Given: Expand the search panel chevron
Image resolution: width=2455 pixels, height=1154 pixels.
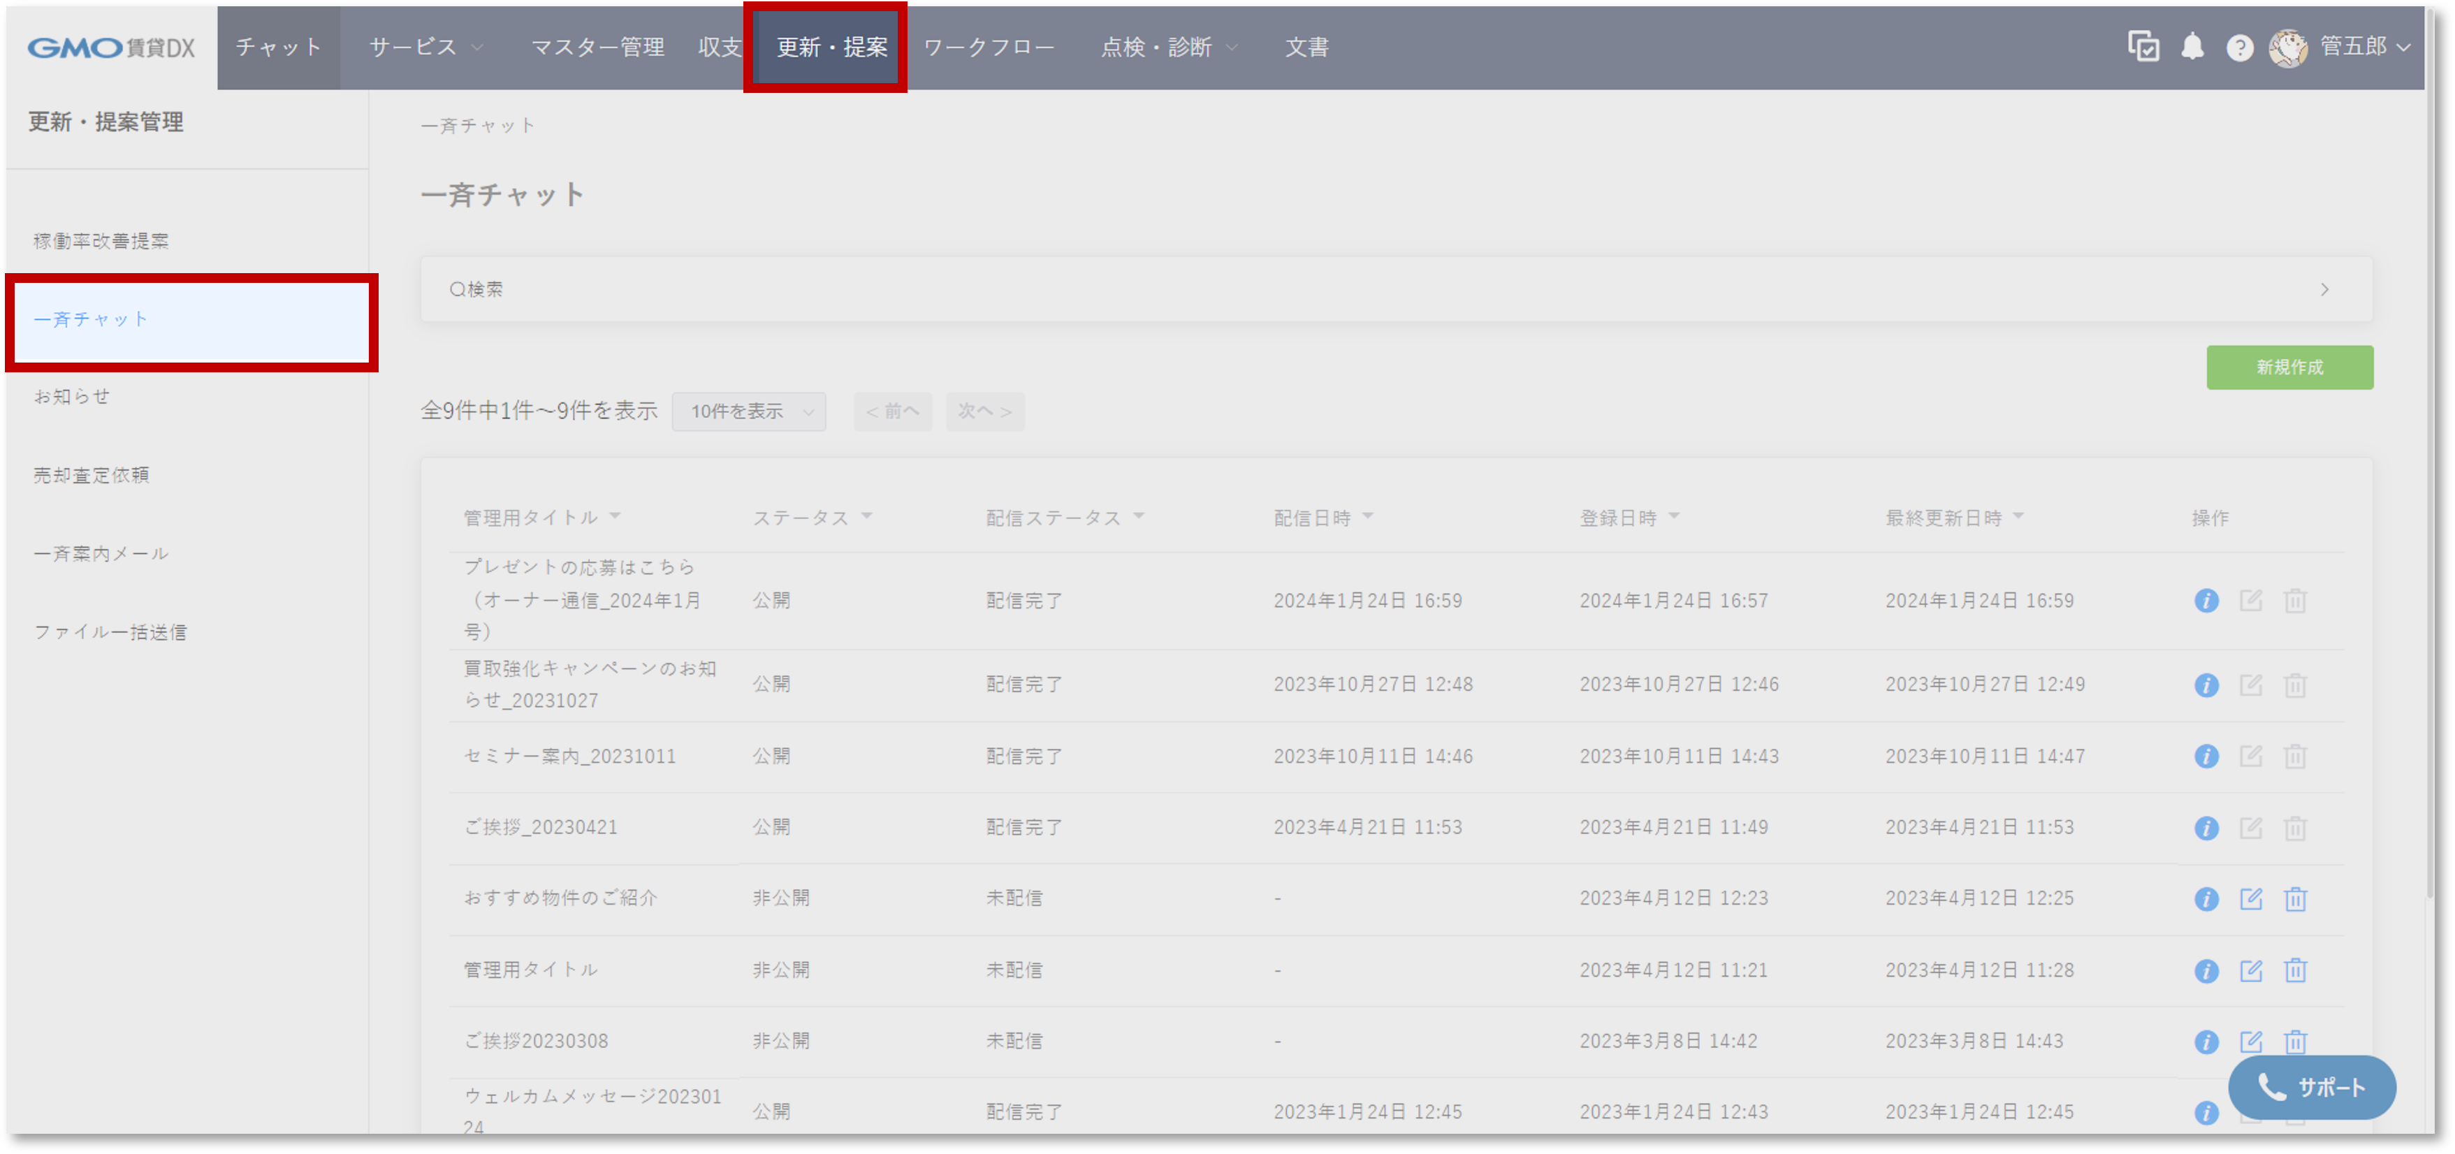Looking at the screenshot, I should click(2325, 288).
